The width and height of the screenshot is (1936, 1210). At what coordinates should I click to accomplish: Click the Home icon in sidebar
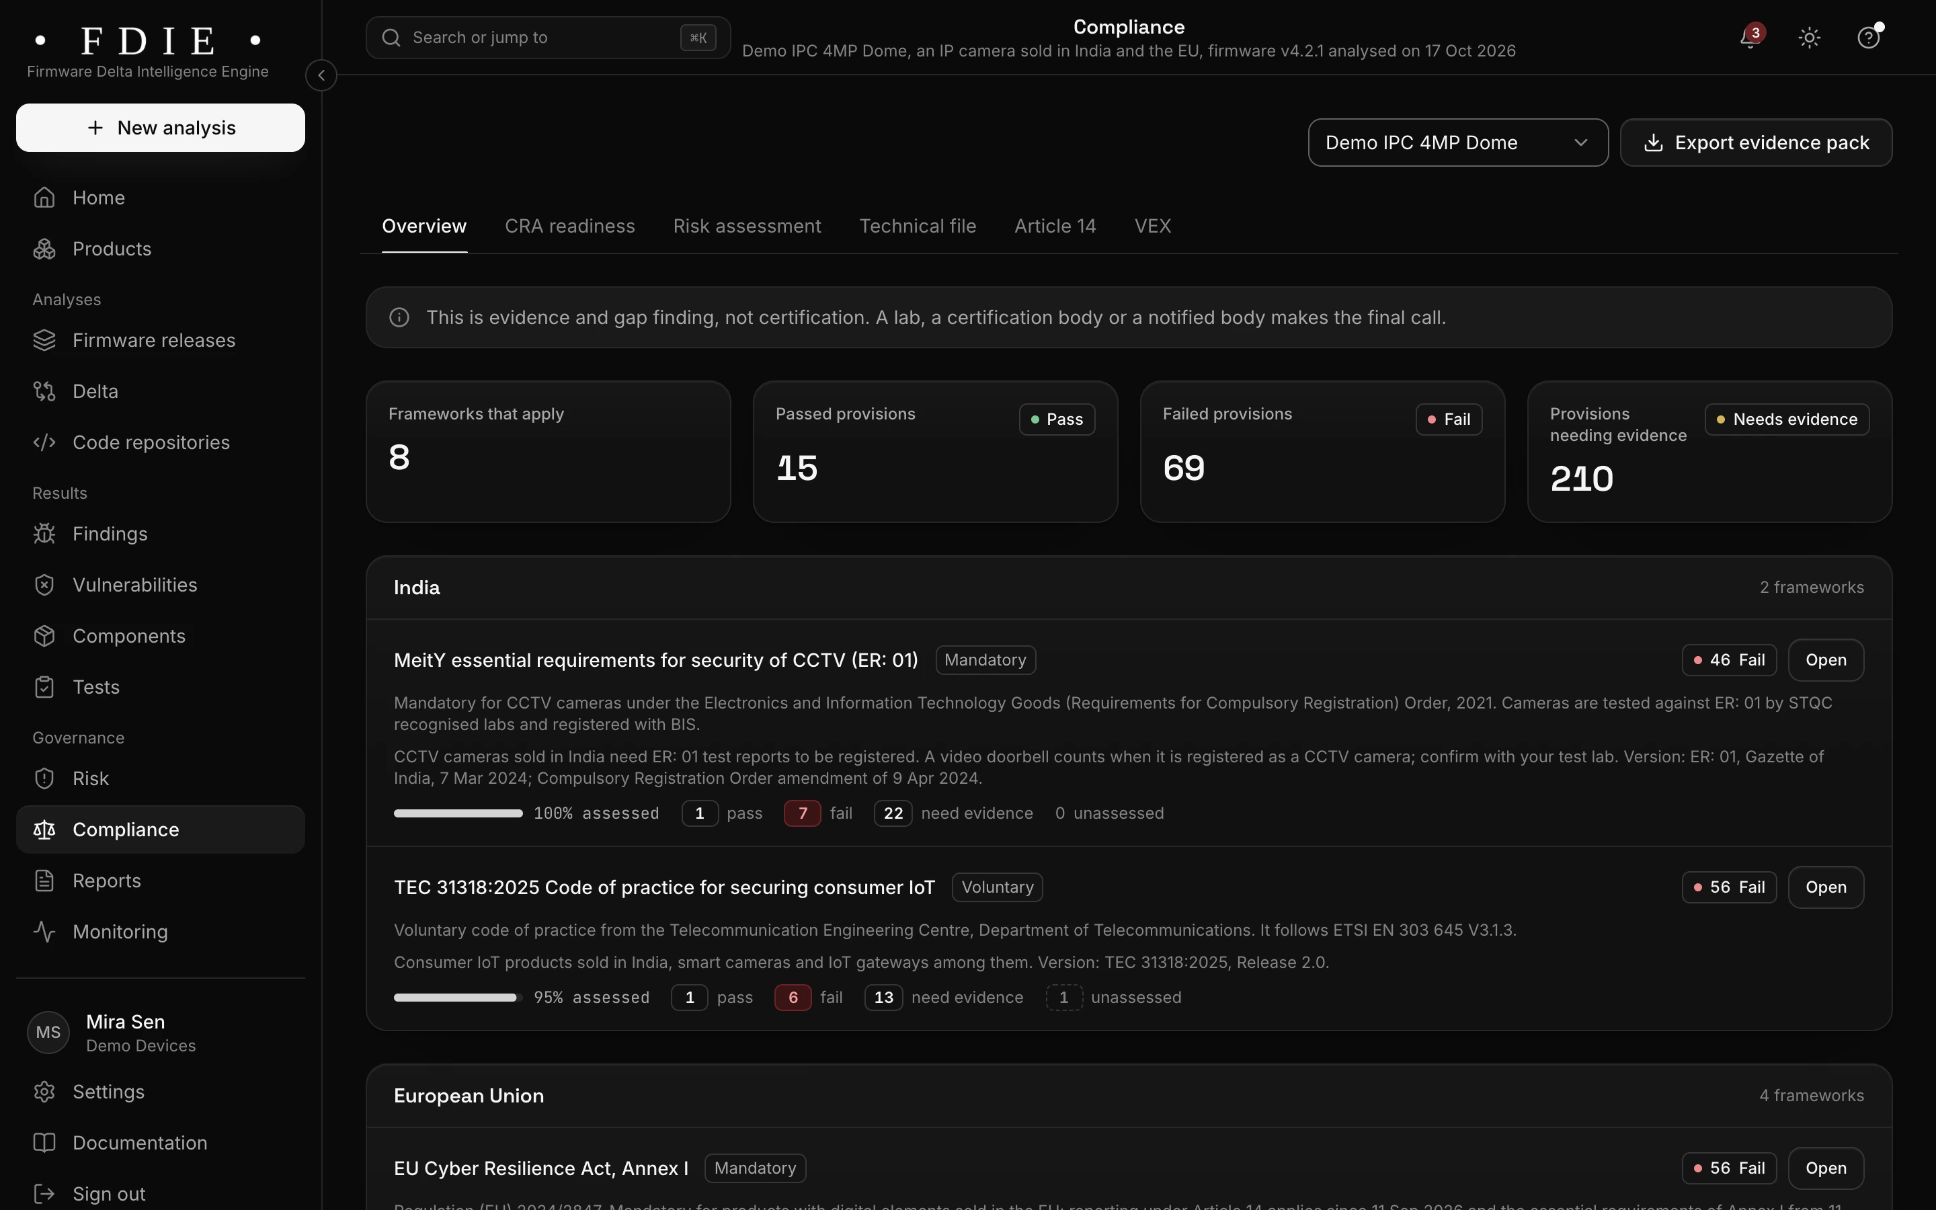coord(45,198)
